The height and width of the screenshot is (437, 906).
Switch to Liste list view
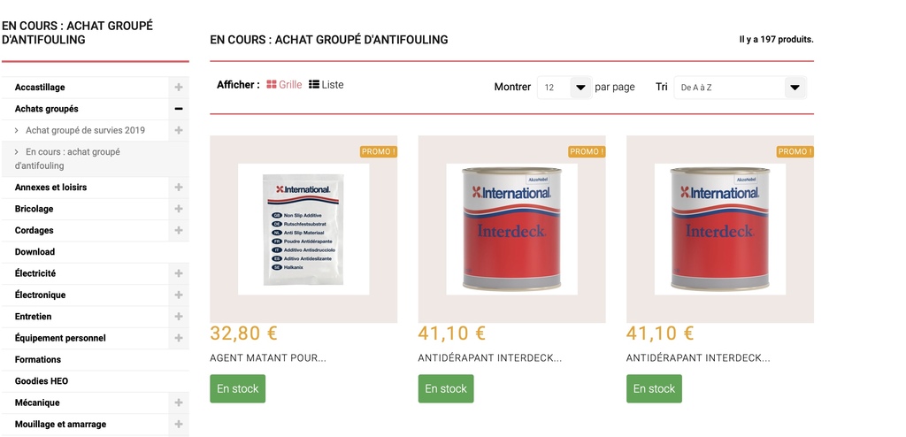(x=326, y=85)
